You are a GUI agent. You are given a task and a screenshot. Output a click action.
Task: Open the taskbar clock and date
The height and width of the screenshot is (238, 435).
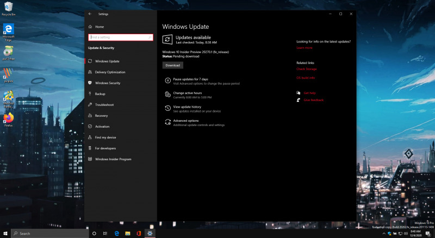click(416, 234)
